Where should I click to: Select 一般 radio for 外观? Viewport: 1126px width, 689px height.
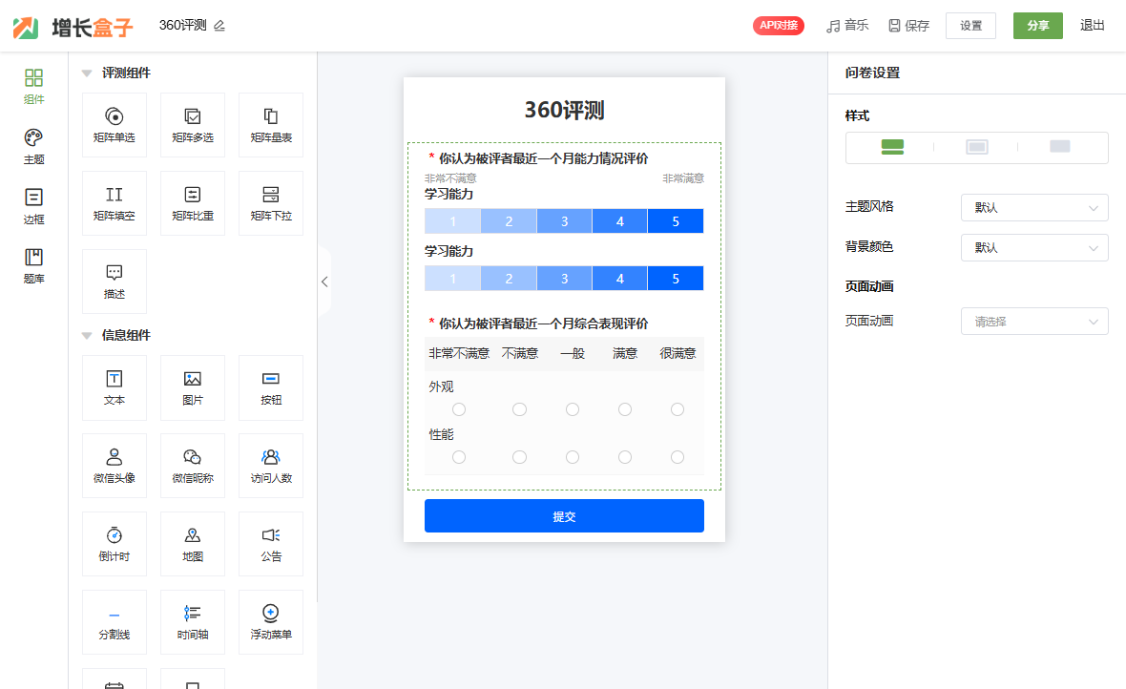573,409
